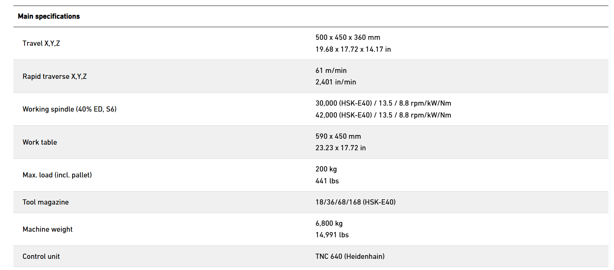Select the 42,000 rpm spindle specification line
This screenshot has width=614, height=270.
click(383, 115)
